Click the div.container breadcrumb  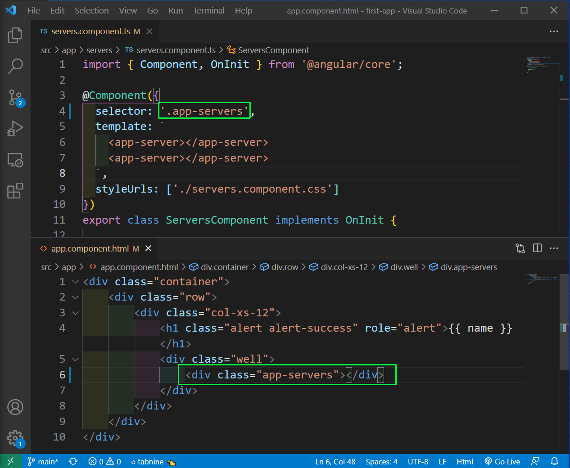pyautogui.click(x=219, y=267)
